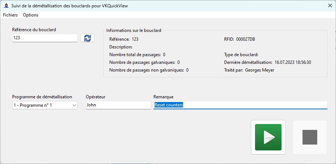Click the Informations sur le bouclard group title
This screenshot has width=336, height=164.
click(x=134, y=30)
